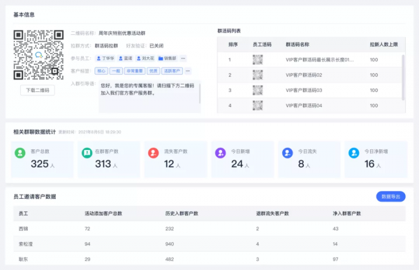
Task: Click the 员工活码 column header
Action: [262, 45]
